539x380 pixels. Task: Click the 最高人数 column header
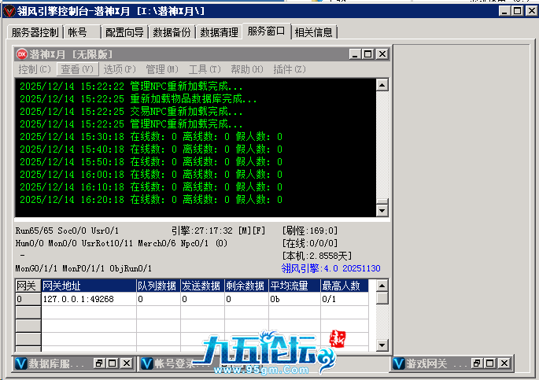345,286
